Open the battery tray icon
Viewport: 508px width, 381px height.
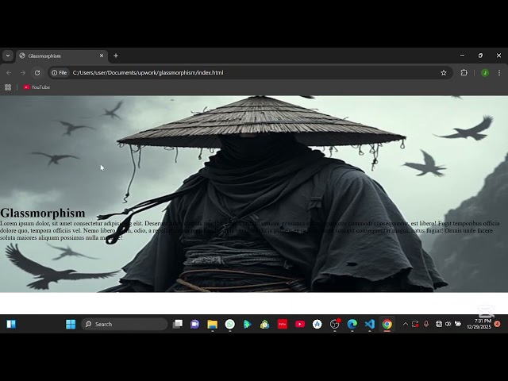tap(458, 324)
